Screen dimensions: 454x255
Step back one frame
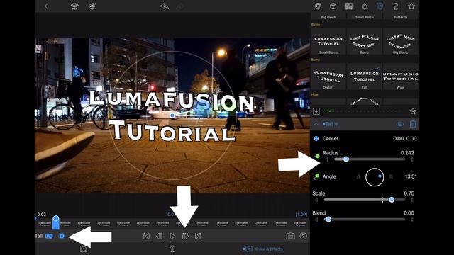[x=159, y=236]
